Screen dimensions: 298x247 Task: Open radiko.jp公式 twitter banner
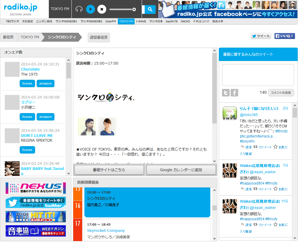36,202
